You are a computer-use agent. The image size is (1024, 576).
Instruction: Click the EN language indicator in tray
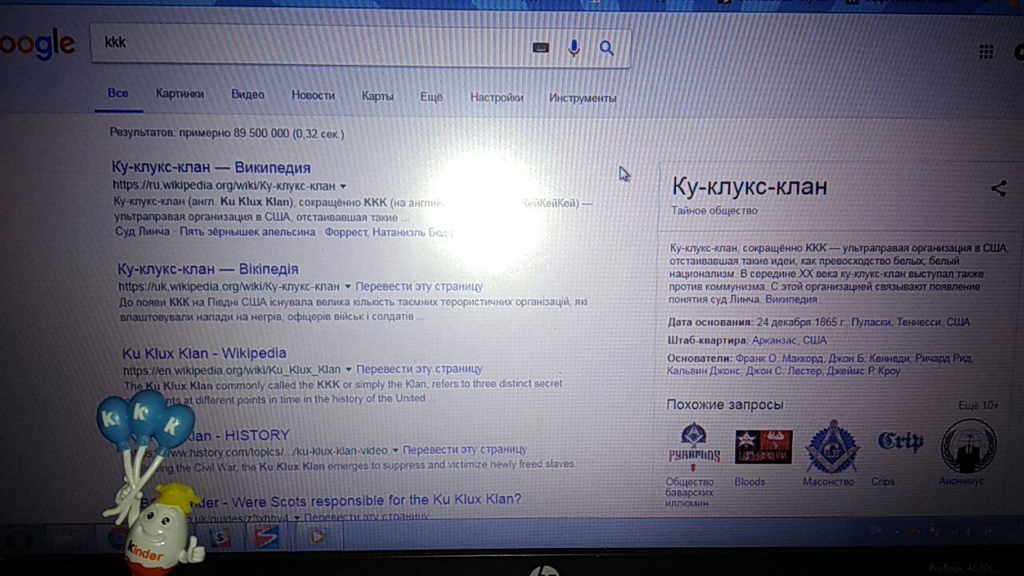(875, 530)
